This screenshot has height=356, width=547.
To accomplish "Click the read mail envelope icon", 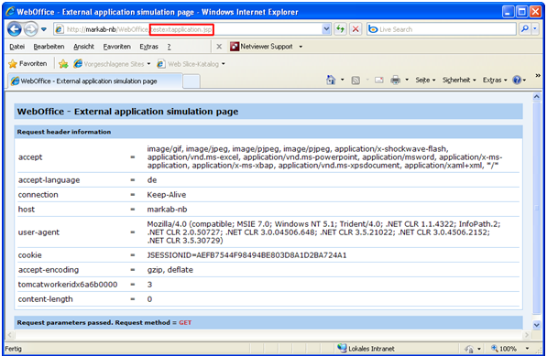I will [379, 81].
